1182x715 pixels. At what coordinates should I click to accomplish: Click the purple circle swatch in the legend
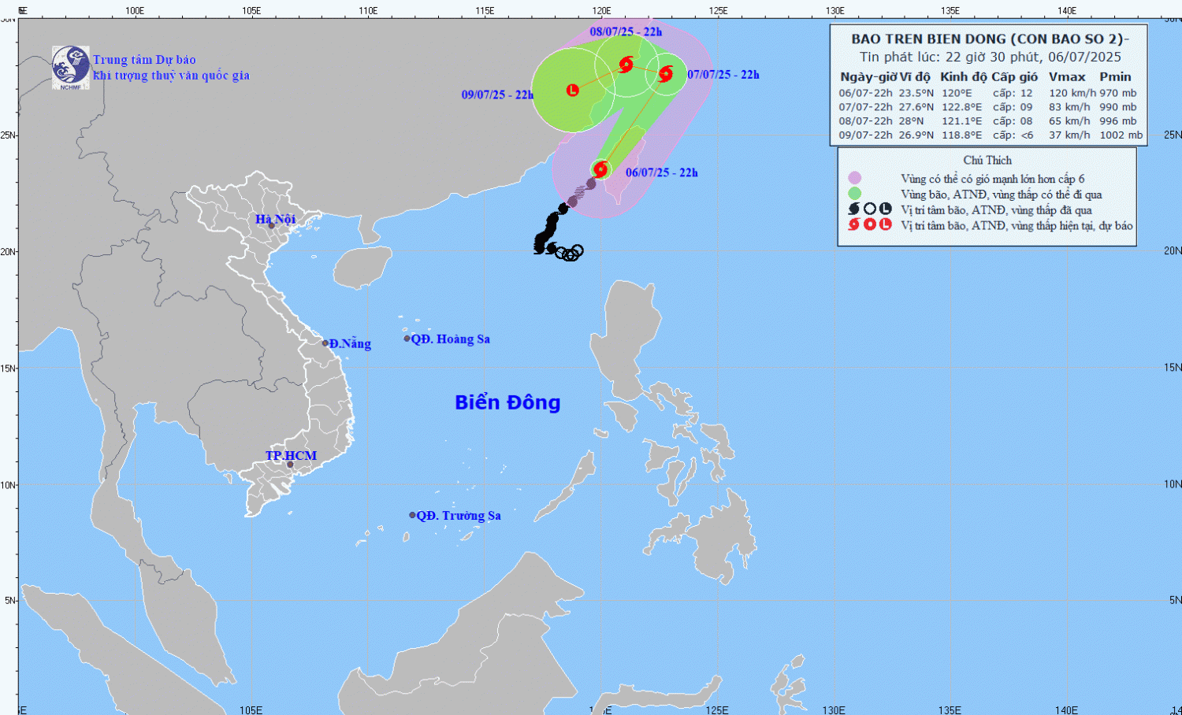coord(854,178)
